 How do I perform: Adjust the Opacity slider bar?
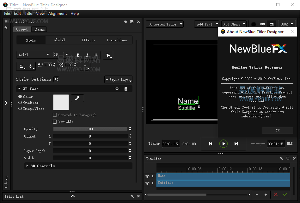click(90, 129)
